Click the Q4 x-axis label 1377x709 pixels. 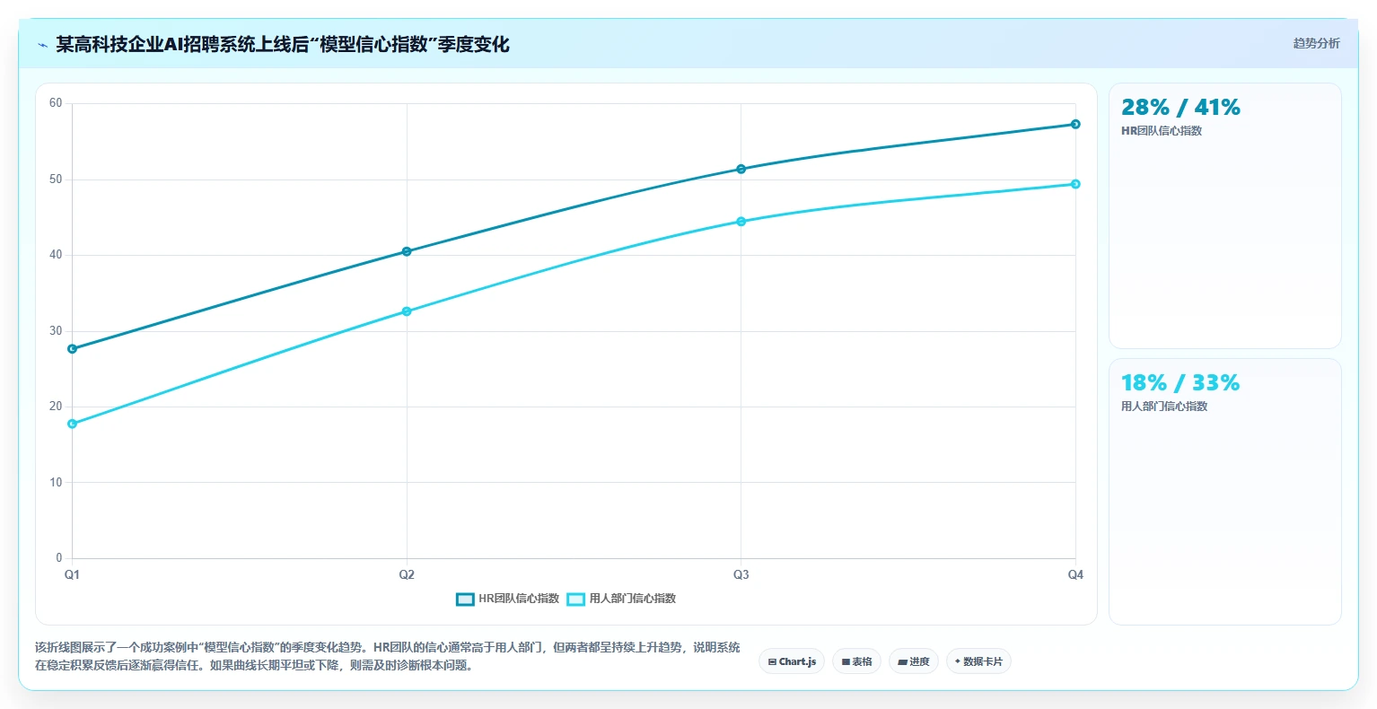[1075, 574]
